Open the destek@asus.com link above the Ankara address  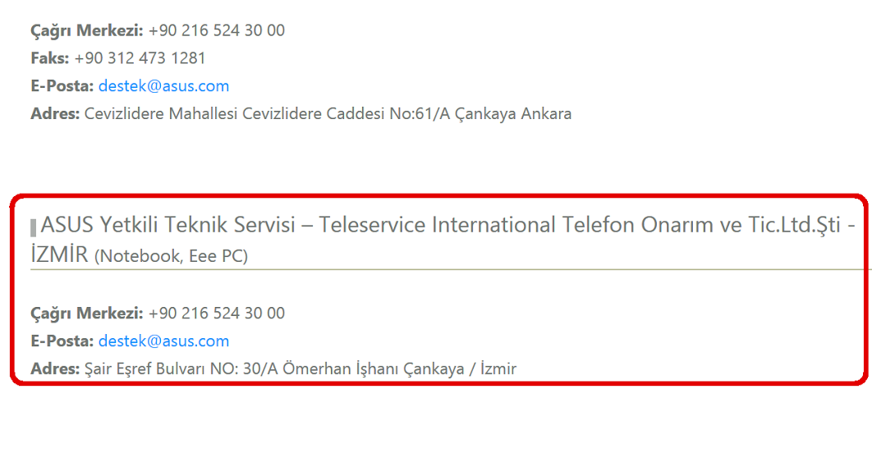coord(163,86)
